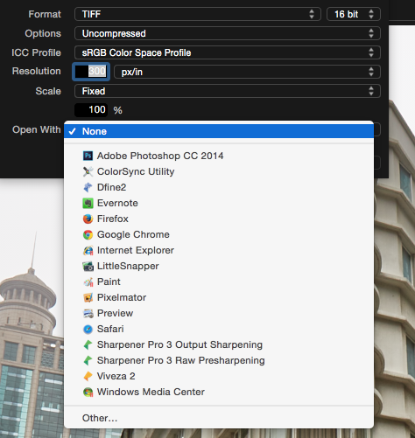Click the Firefox icon in list
Viewport: 415px width, 438px height.
[88, 219]
